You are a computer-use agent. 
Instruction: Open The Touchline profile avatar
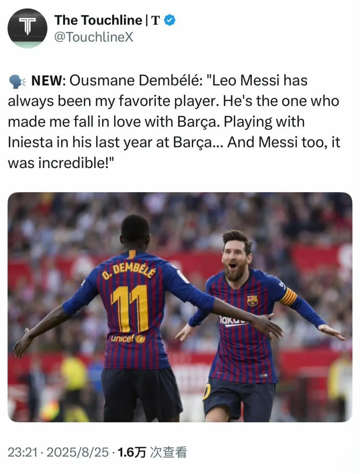pos(27,28)
